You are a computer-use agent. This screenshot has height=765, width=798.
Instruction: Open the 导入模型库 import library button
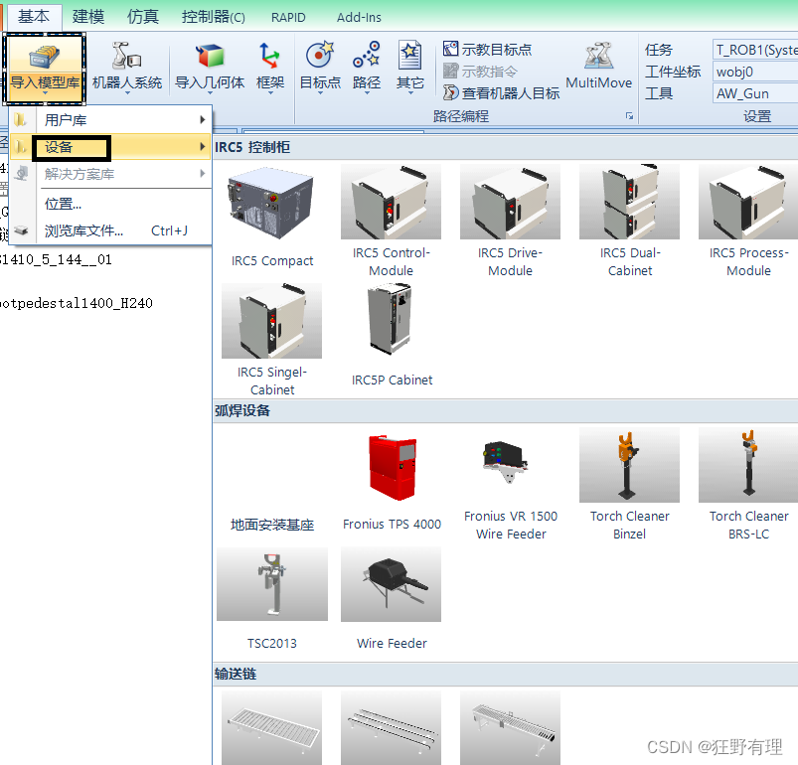[x=45, y=68]
